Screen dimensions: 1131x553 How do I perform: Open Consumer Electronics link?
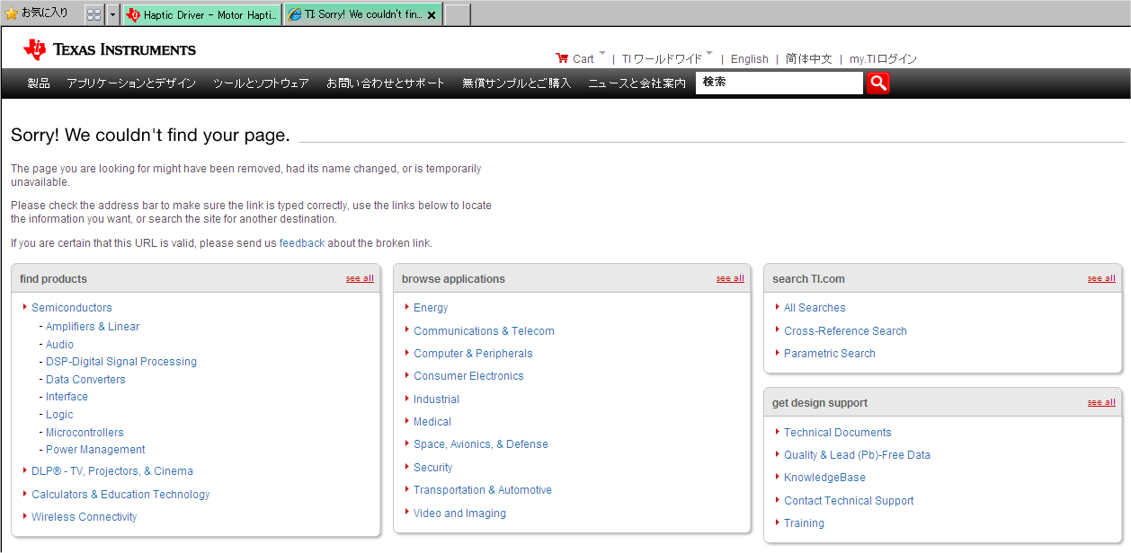tap(468, 376)
